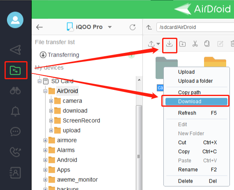
Task: Expand the camera folder tree node
Action: pyautogui.click(x=51, y=101)
